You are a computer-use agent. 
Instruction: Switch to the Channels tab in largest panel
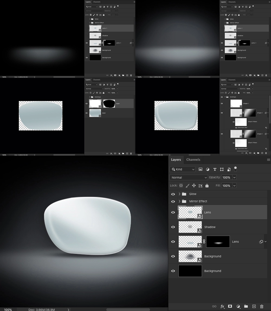pyautogui.click(x=193, y=160)
